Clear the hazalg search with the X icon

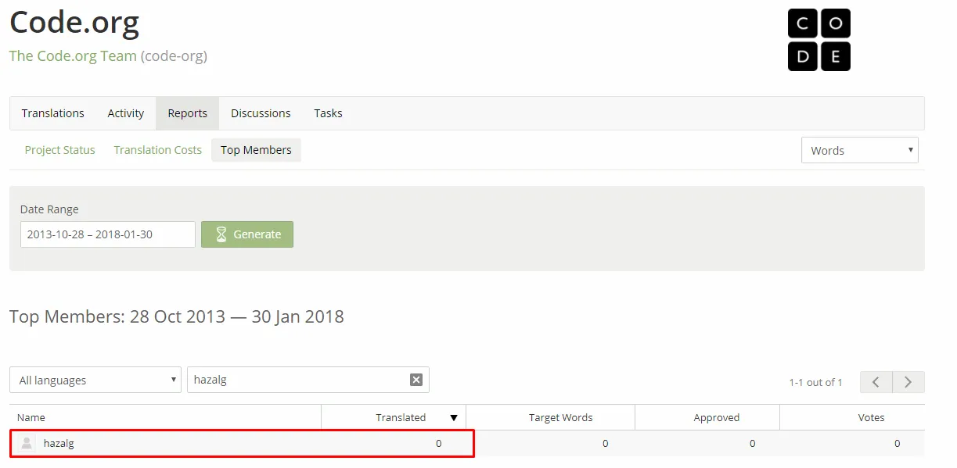tap(416, 380)
